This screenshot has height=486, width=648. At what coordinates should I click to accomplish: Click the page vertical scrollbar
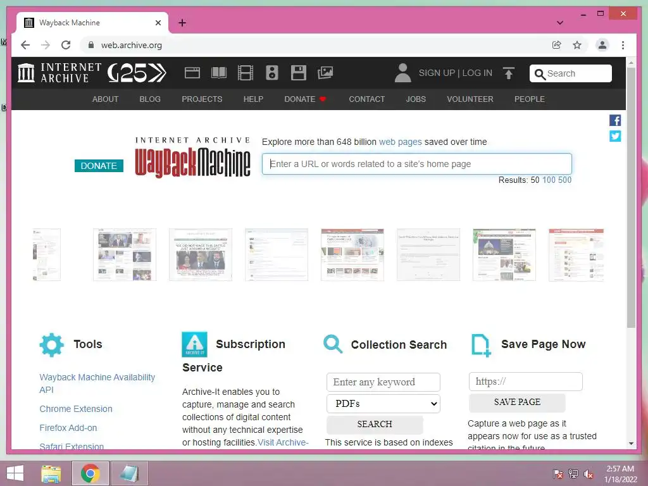click(631, 197)
